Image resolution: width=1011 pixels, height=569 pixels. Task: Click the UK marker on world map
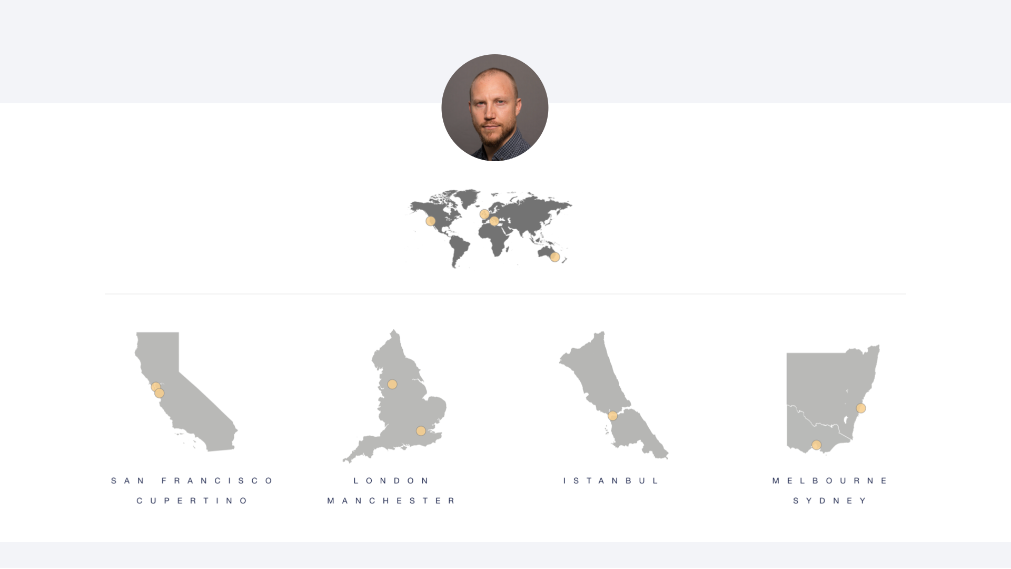click(484, 214)
